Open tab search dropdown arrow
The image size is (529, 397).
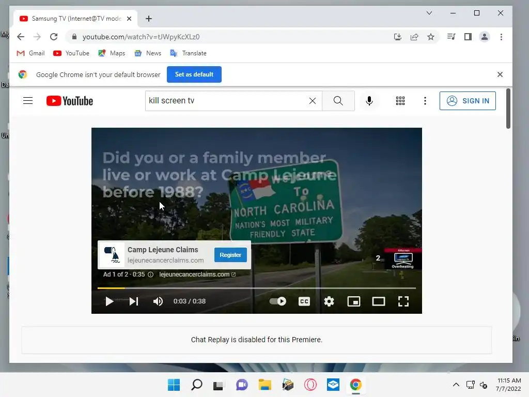tap(429, 13)
